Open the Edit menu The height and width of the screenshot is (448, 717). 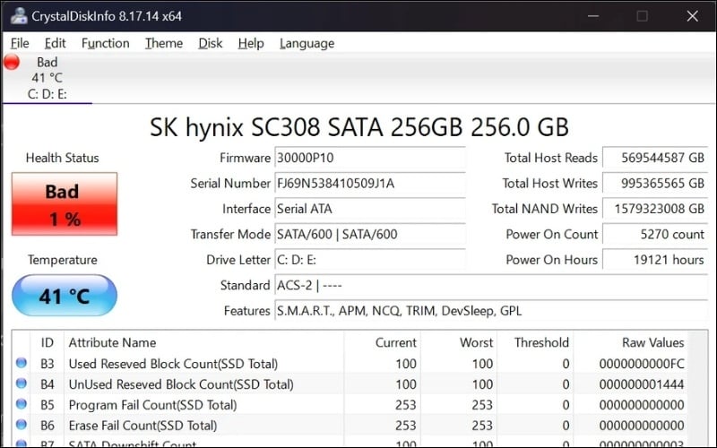pyautogui.click(x=55, y=43)
